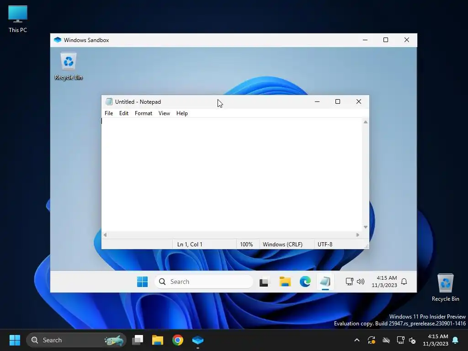The width and height of the screenshot is (468, 351).
Task: Open Task View in the Sandbox taskbar
Action: [264, 282]
